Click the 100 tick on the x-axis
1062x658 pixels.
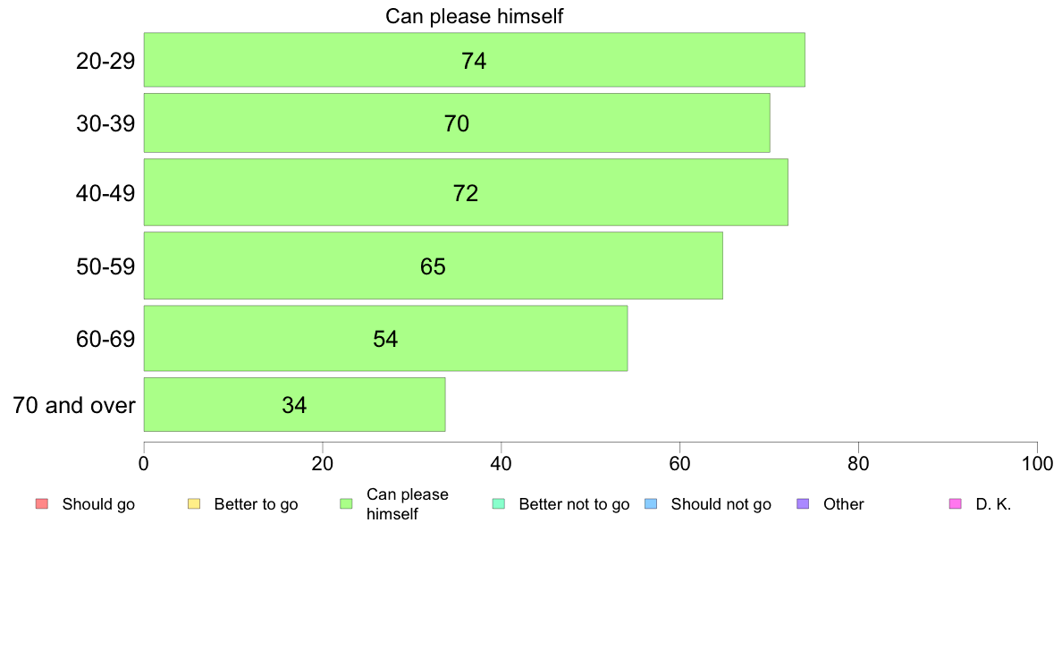click(x=1037, y=463)
